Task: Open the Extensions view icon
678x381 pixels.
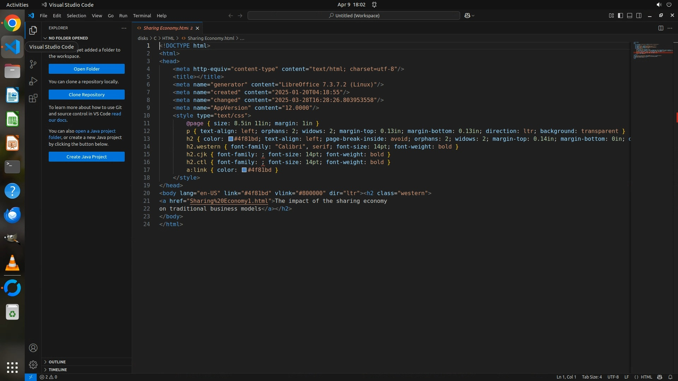Action: tap(33, 98)
